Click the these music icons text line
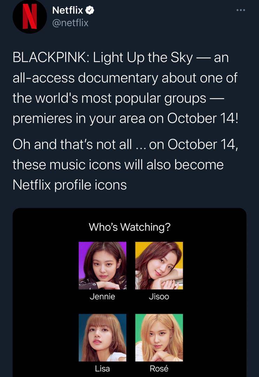The width and height of the screenshot is (259, 377). point(118,165)
